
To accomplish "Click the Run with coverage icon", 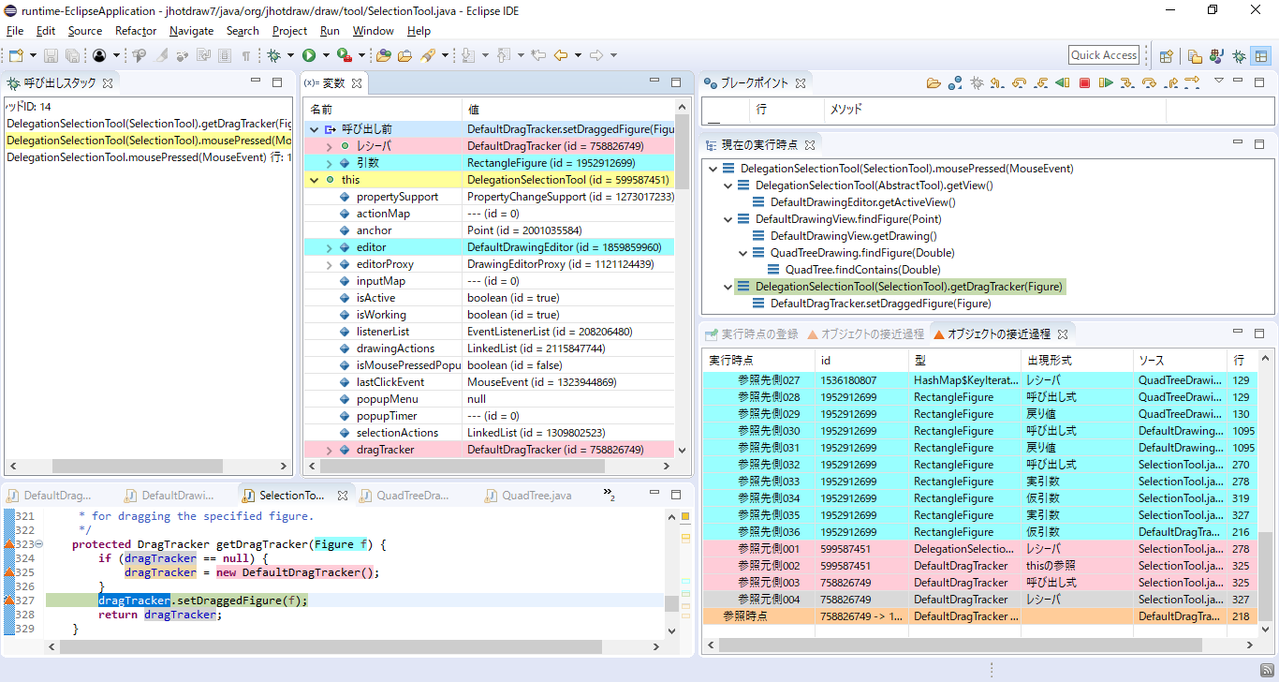I will (344, 55).
